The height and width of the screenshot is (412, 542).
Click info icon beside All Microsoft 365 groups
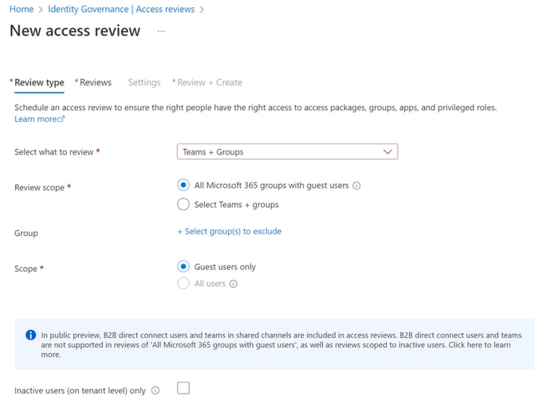[356, 186]
